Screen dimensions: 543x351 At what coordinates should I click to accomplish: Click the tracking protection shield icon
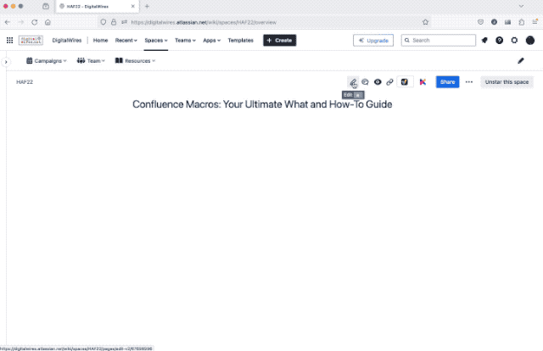pyautogui.click(x=104, y=22)
